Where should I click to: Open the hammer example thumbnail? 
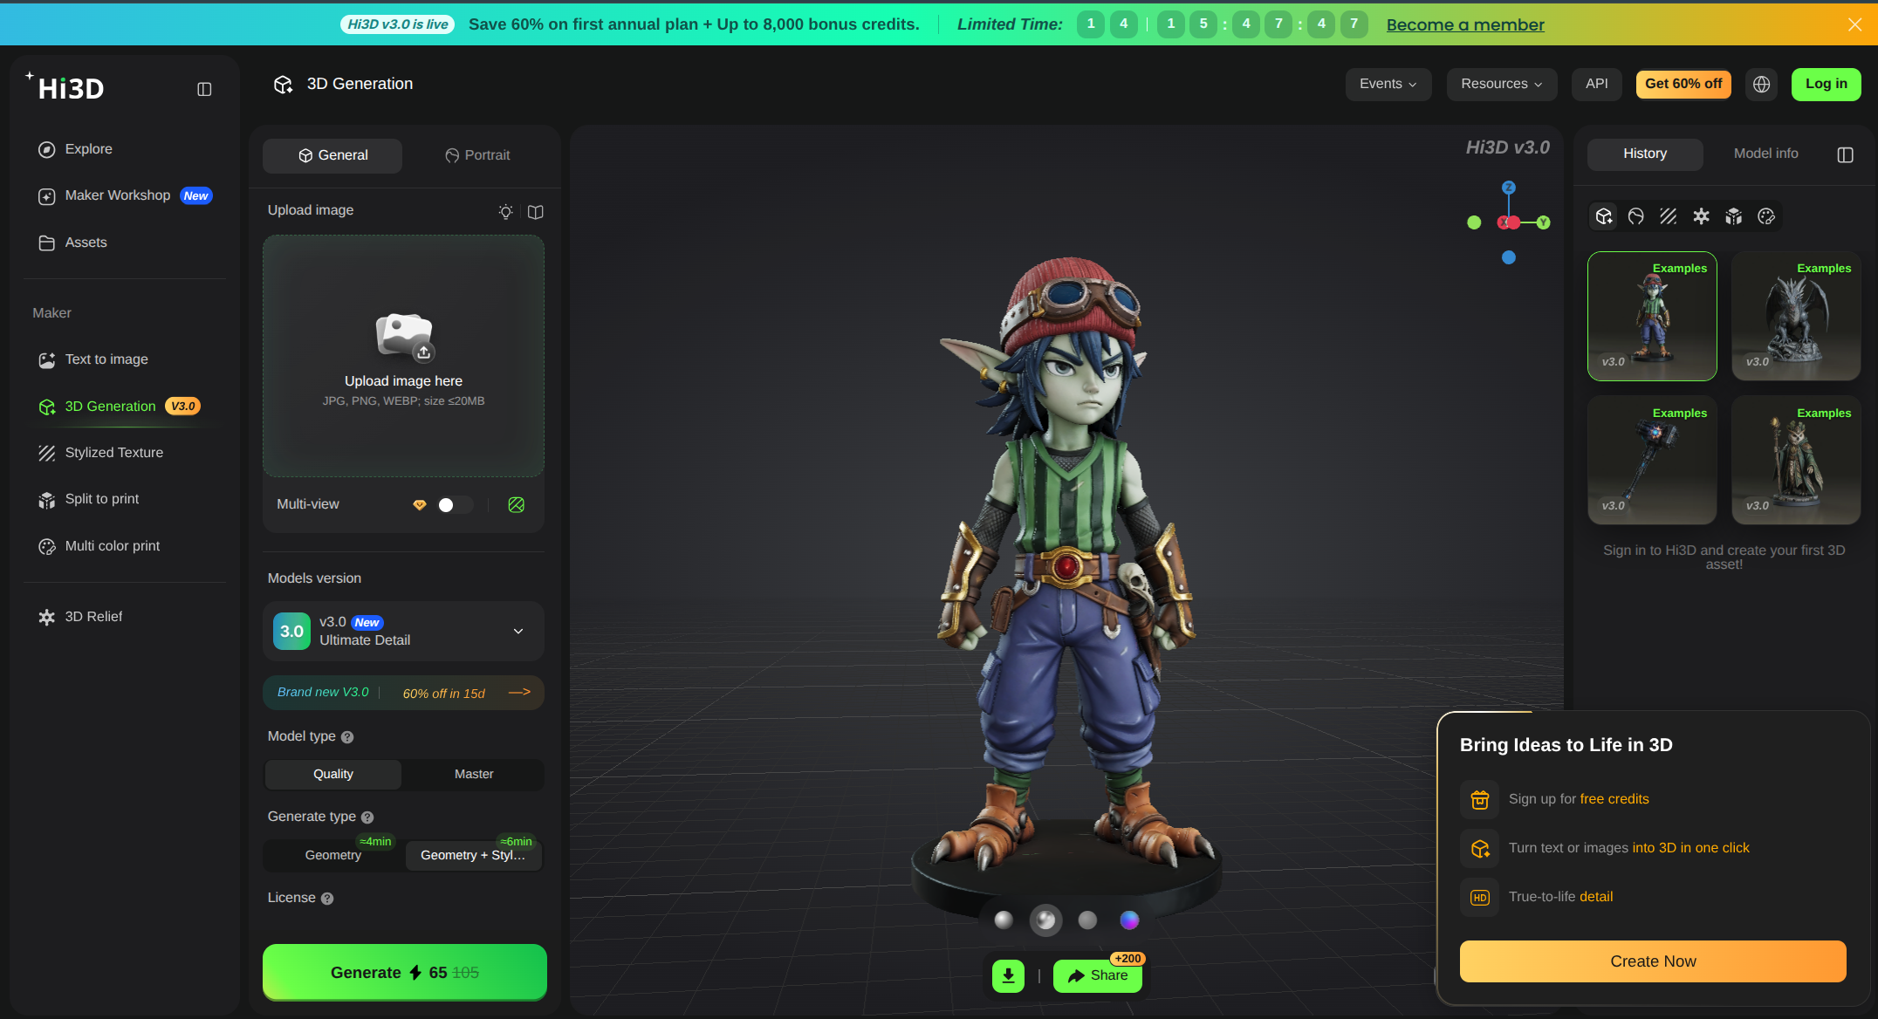1652,461
